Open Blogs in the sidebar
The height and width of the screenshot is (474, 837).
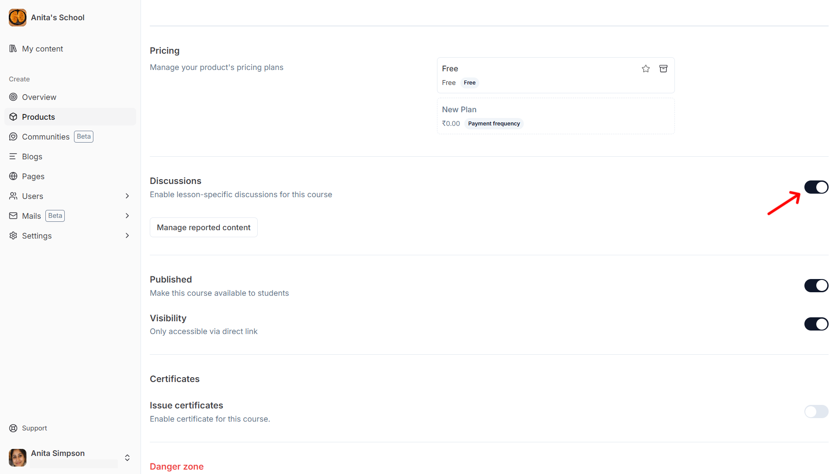pyautogui.click(x=70, y=156)
